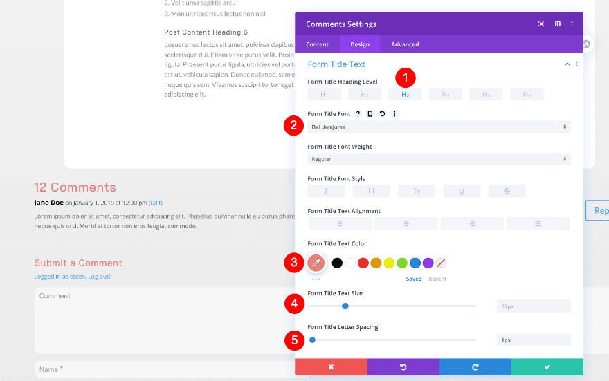The width and height of the screenshot is (609, 381).
Task: Align form title text center
Action: [406, 224]
